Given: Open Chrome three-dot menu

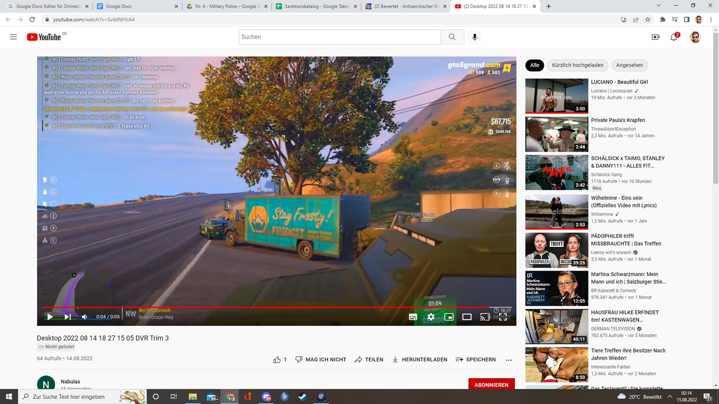Looking at the screenshot, I should point(711,19).
